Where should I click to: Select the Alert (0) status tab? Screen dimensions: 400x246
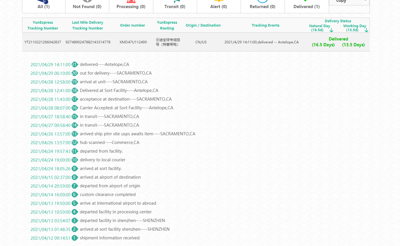click(x=219, y=6)
